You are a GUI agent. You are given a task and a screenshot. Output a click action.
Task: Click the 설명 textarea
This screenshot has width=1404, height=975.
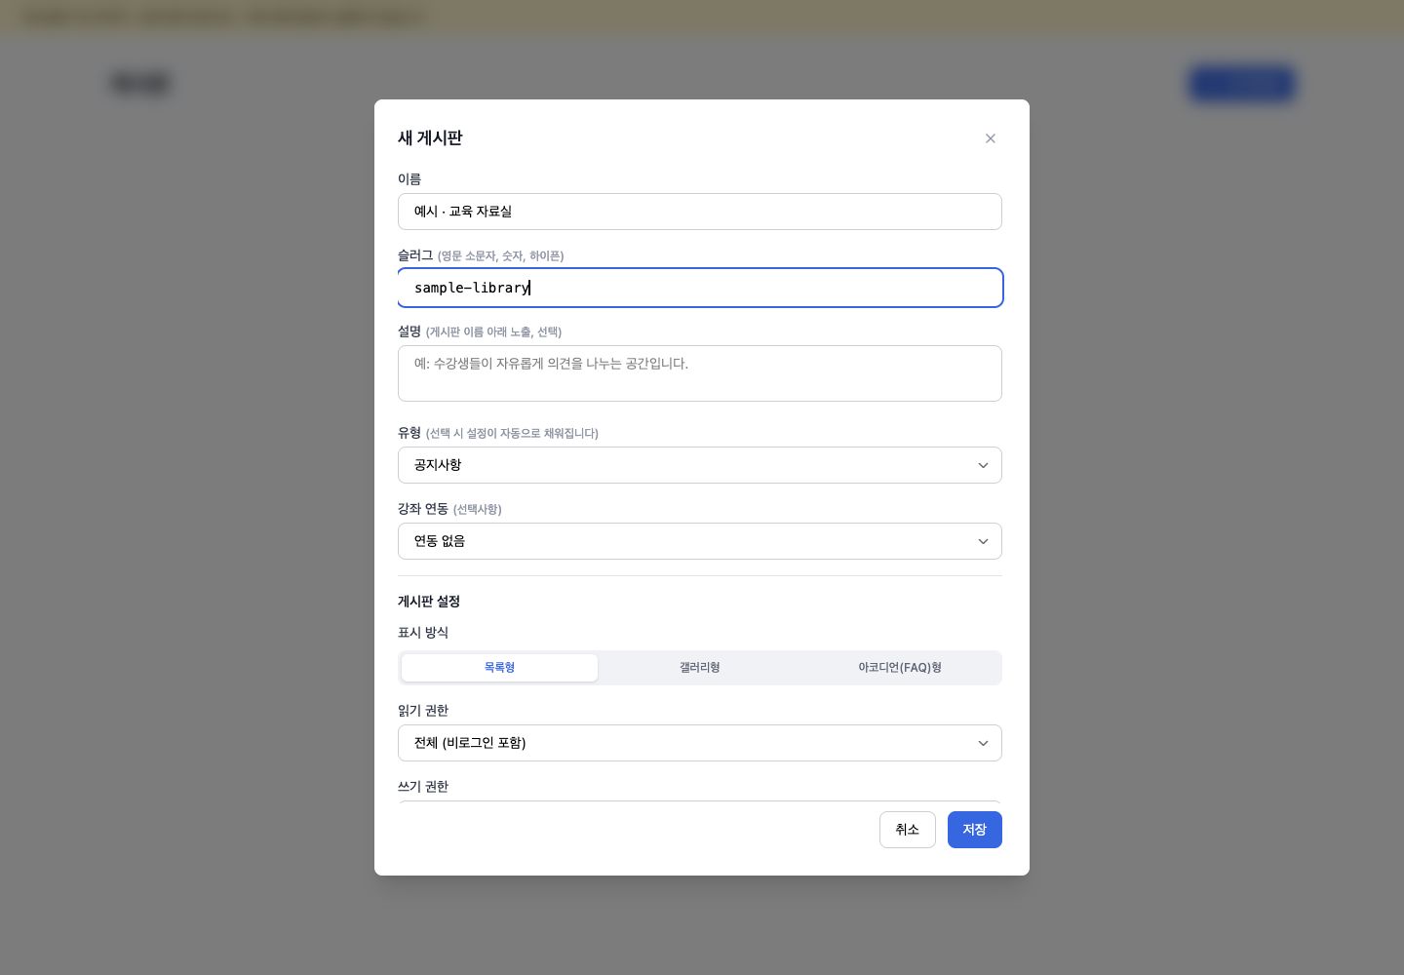[700, 373]
